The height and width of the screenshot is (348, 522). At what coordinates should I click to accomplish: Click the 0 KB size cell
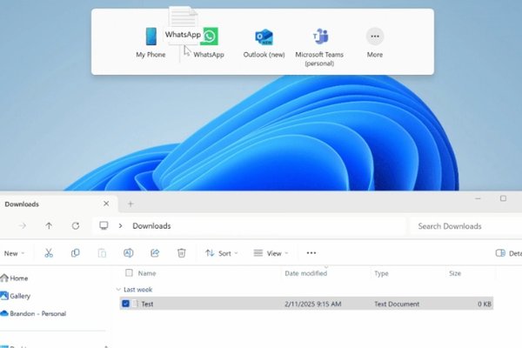[485, 304]
